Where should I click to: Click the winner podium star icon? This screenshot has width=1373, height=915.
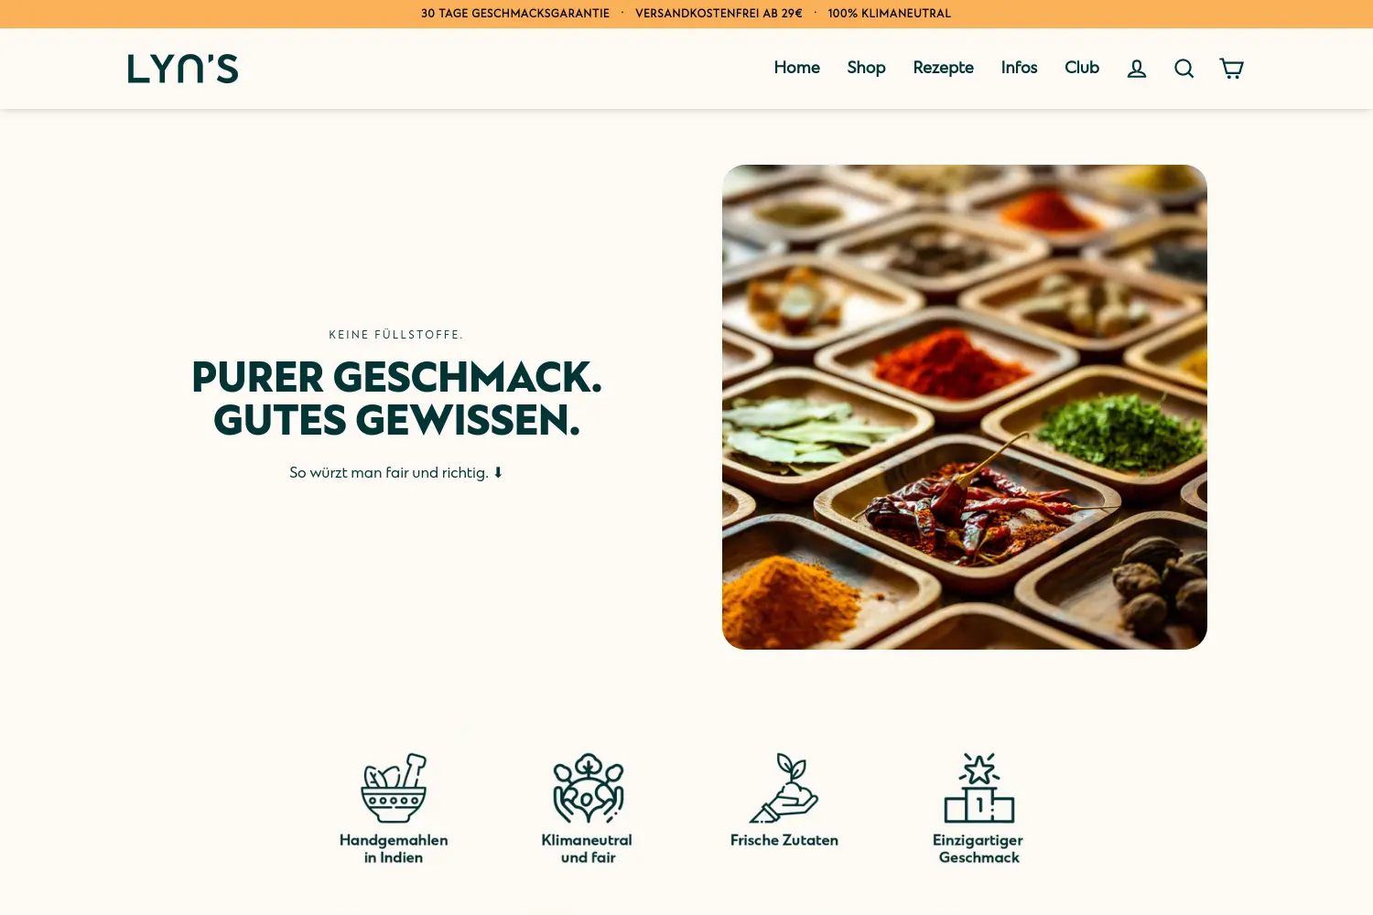coord(979,788)
